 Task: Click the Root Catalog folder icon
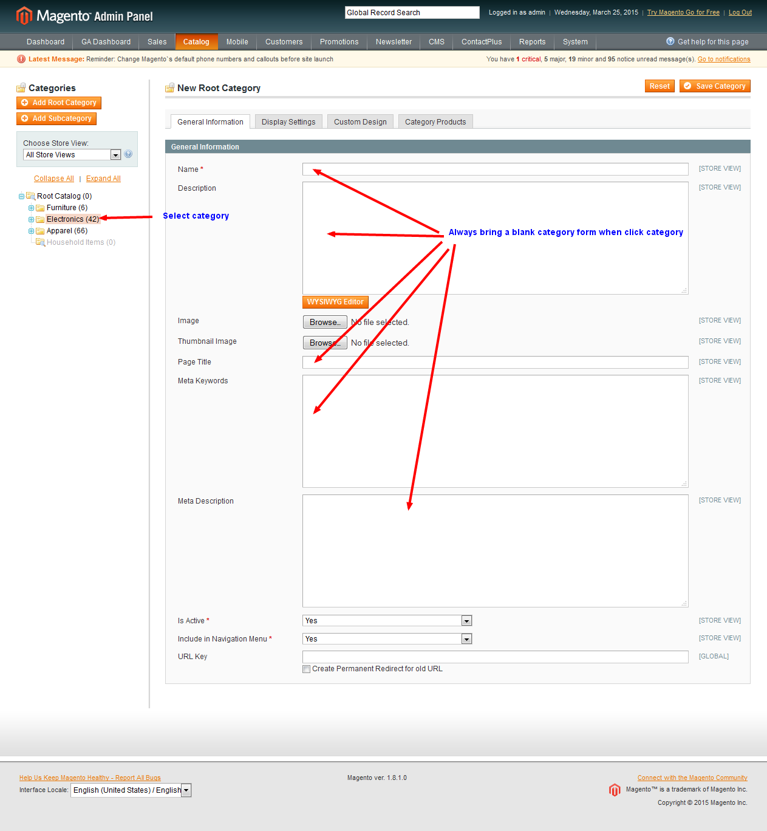click(30, 196)
